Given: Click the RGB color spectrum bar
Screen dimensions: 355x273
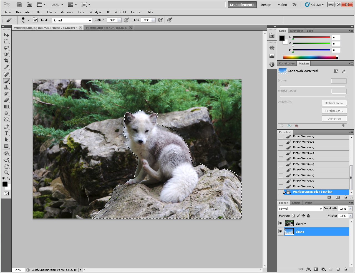Looking at the screenshot, I should (309, 57).
